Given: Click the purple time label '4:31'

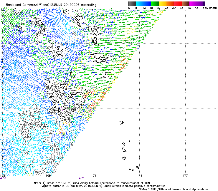Looking at the screenshot, I should (82, 178).
